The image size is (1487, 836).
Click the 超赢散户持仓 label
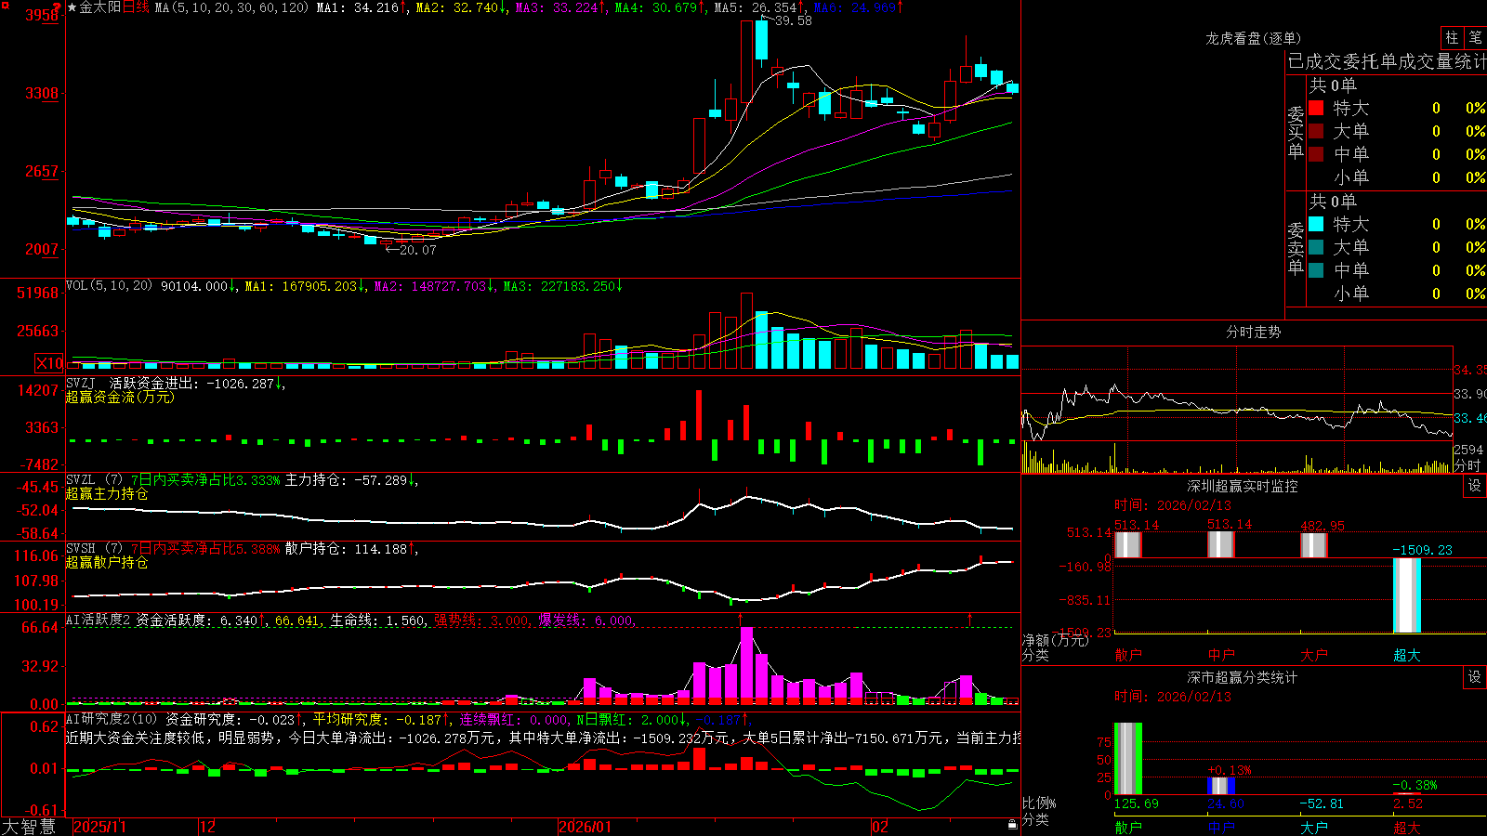pos(107,562)
